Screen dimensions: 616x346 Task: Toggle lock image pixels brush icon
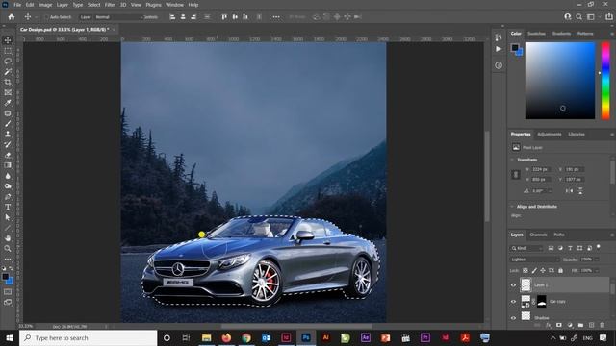[534, 271]
